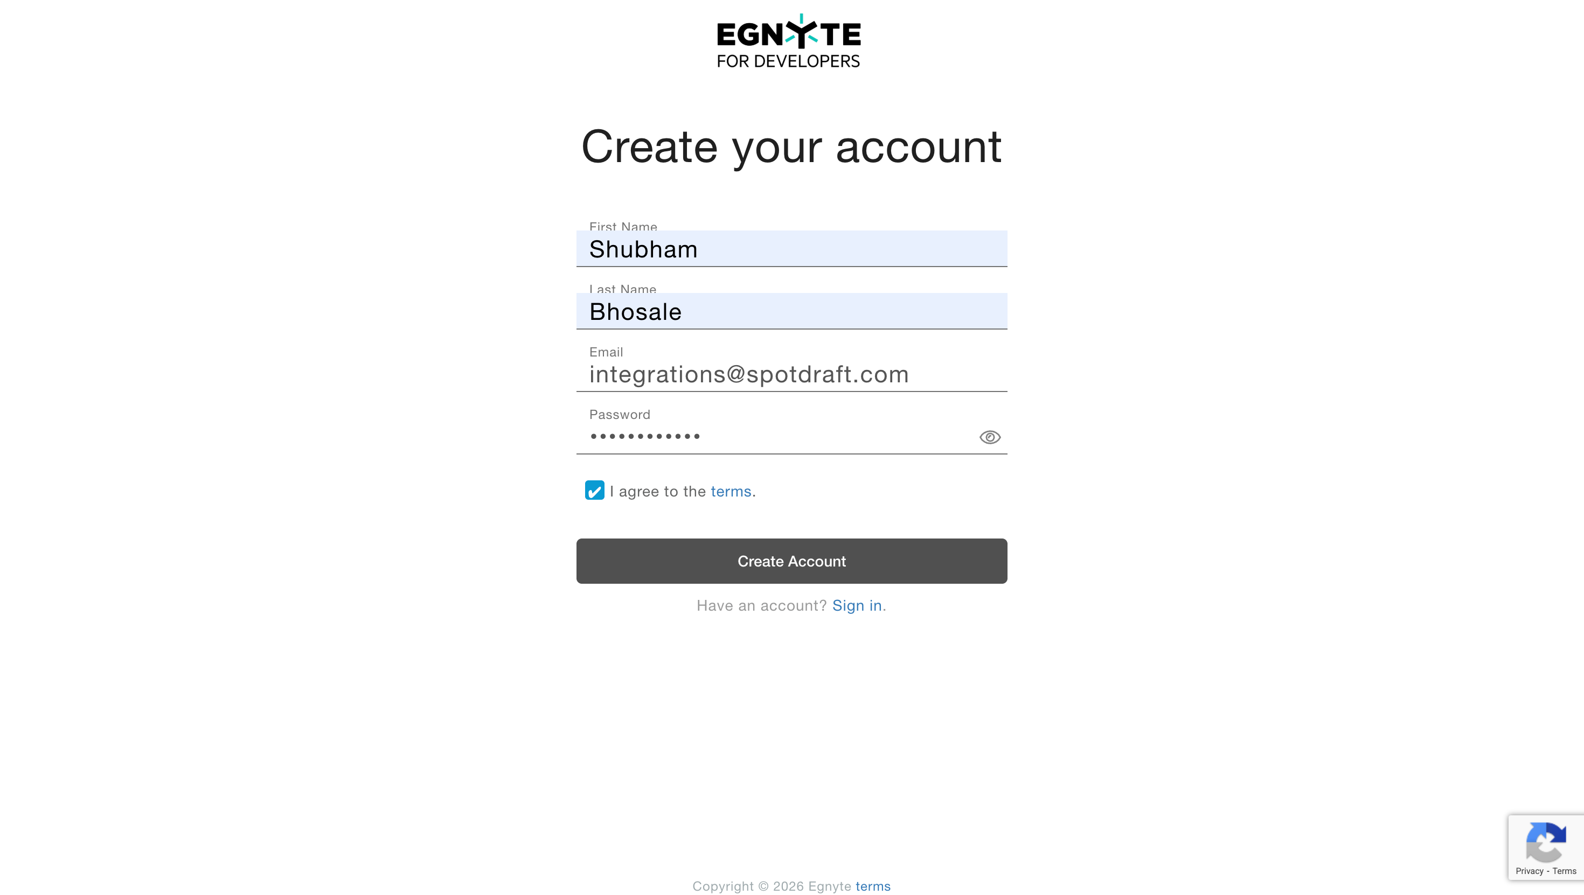The width and height of the screenshot is (1584, 895).
Task: Click the "I agree to the" label text
Action: coord(657,492)
